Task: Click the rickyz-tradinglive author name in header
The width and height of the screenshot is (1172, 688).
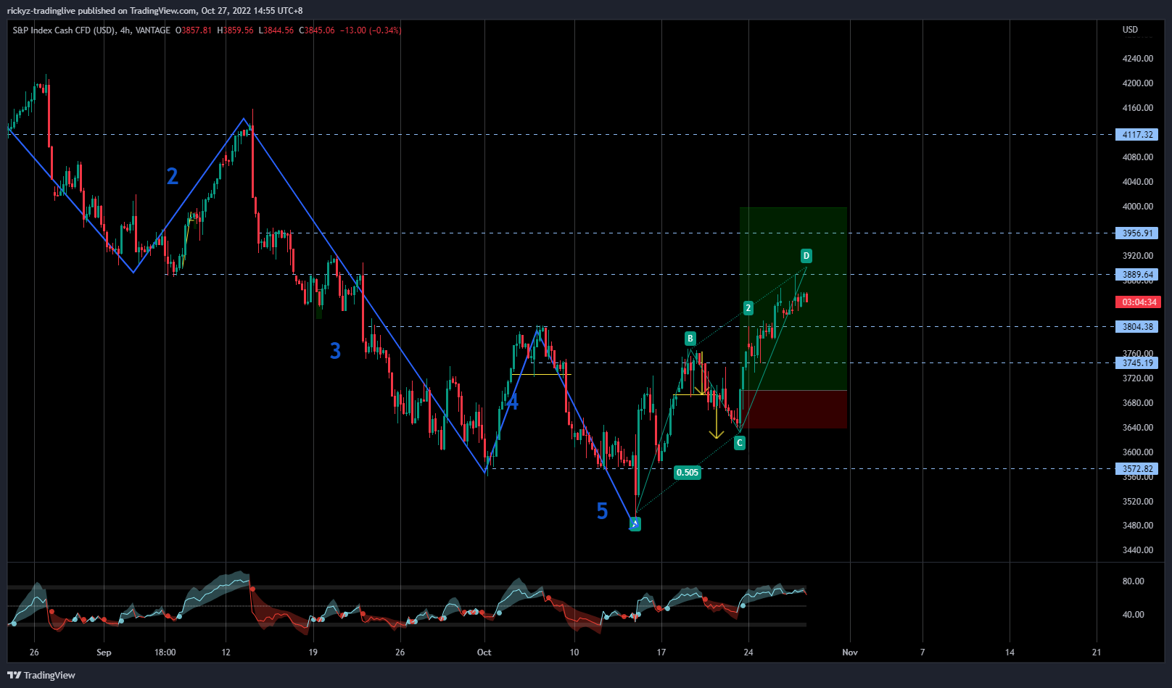Action: pos(41,10)
